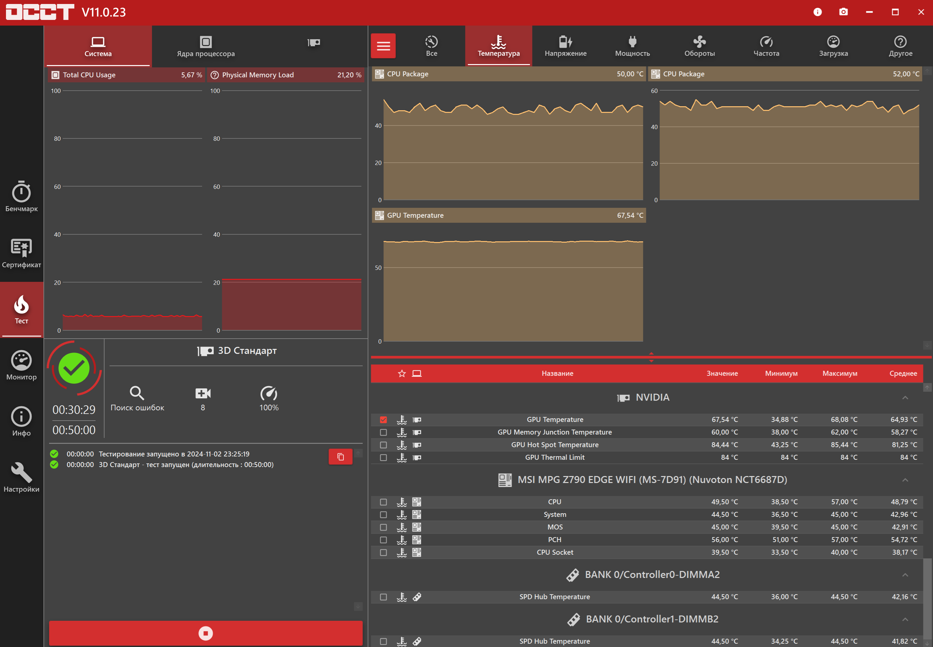
Task: Click the red panel splitter bar
Action: point(651,357)
